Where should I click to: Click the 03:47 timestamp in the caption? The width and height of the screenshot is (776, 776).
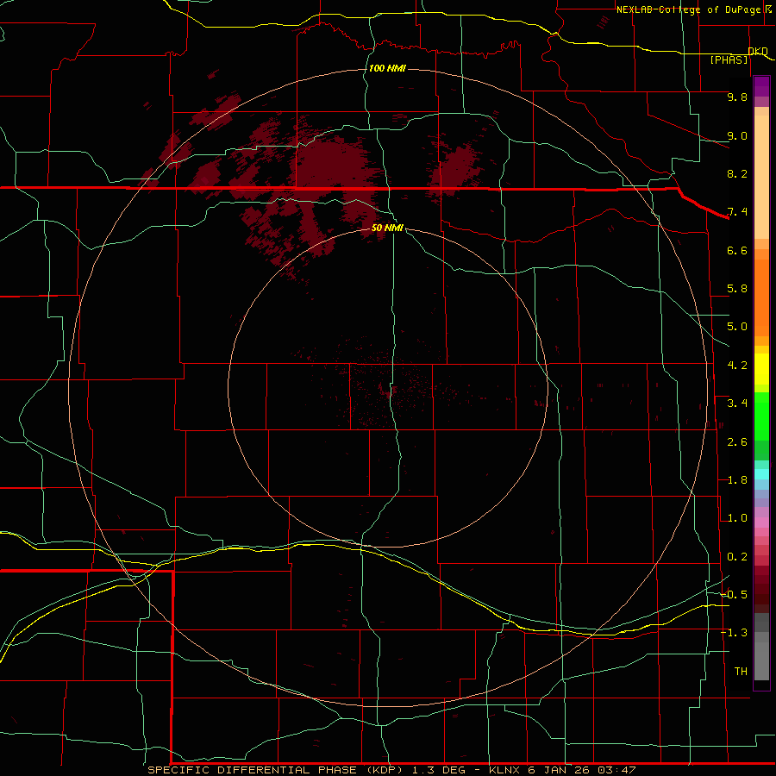[x=616, y=770]
